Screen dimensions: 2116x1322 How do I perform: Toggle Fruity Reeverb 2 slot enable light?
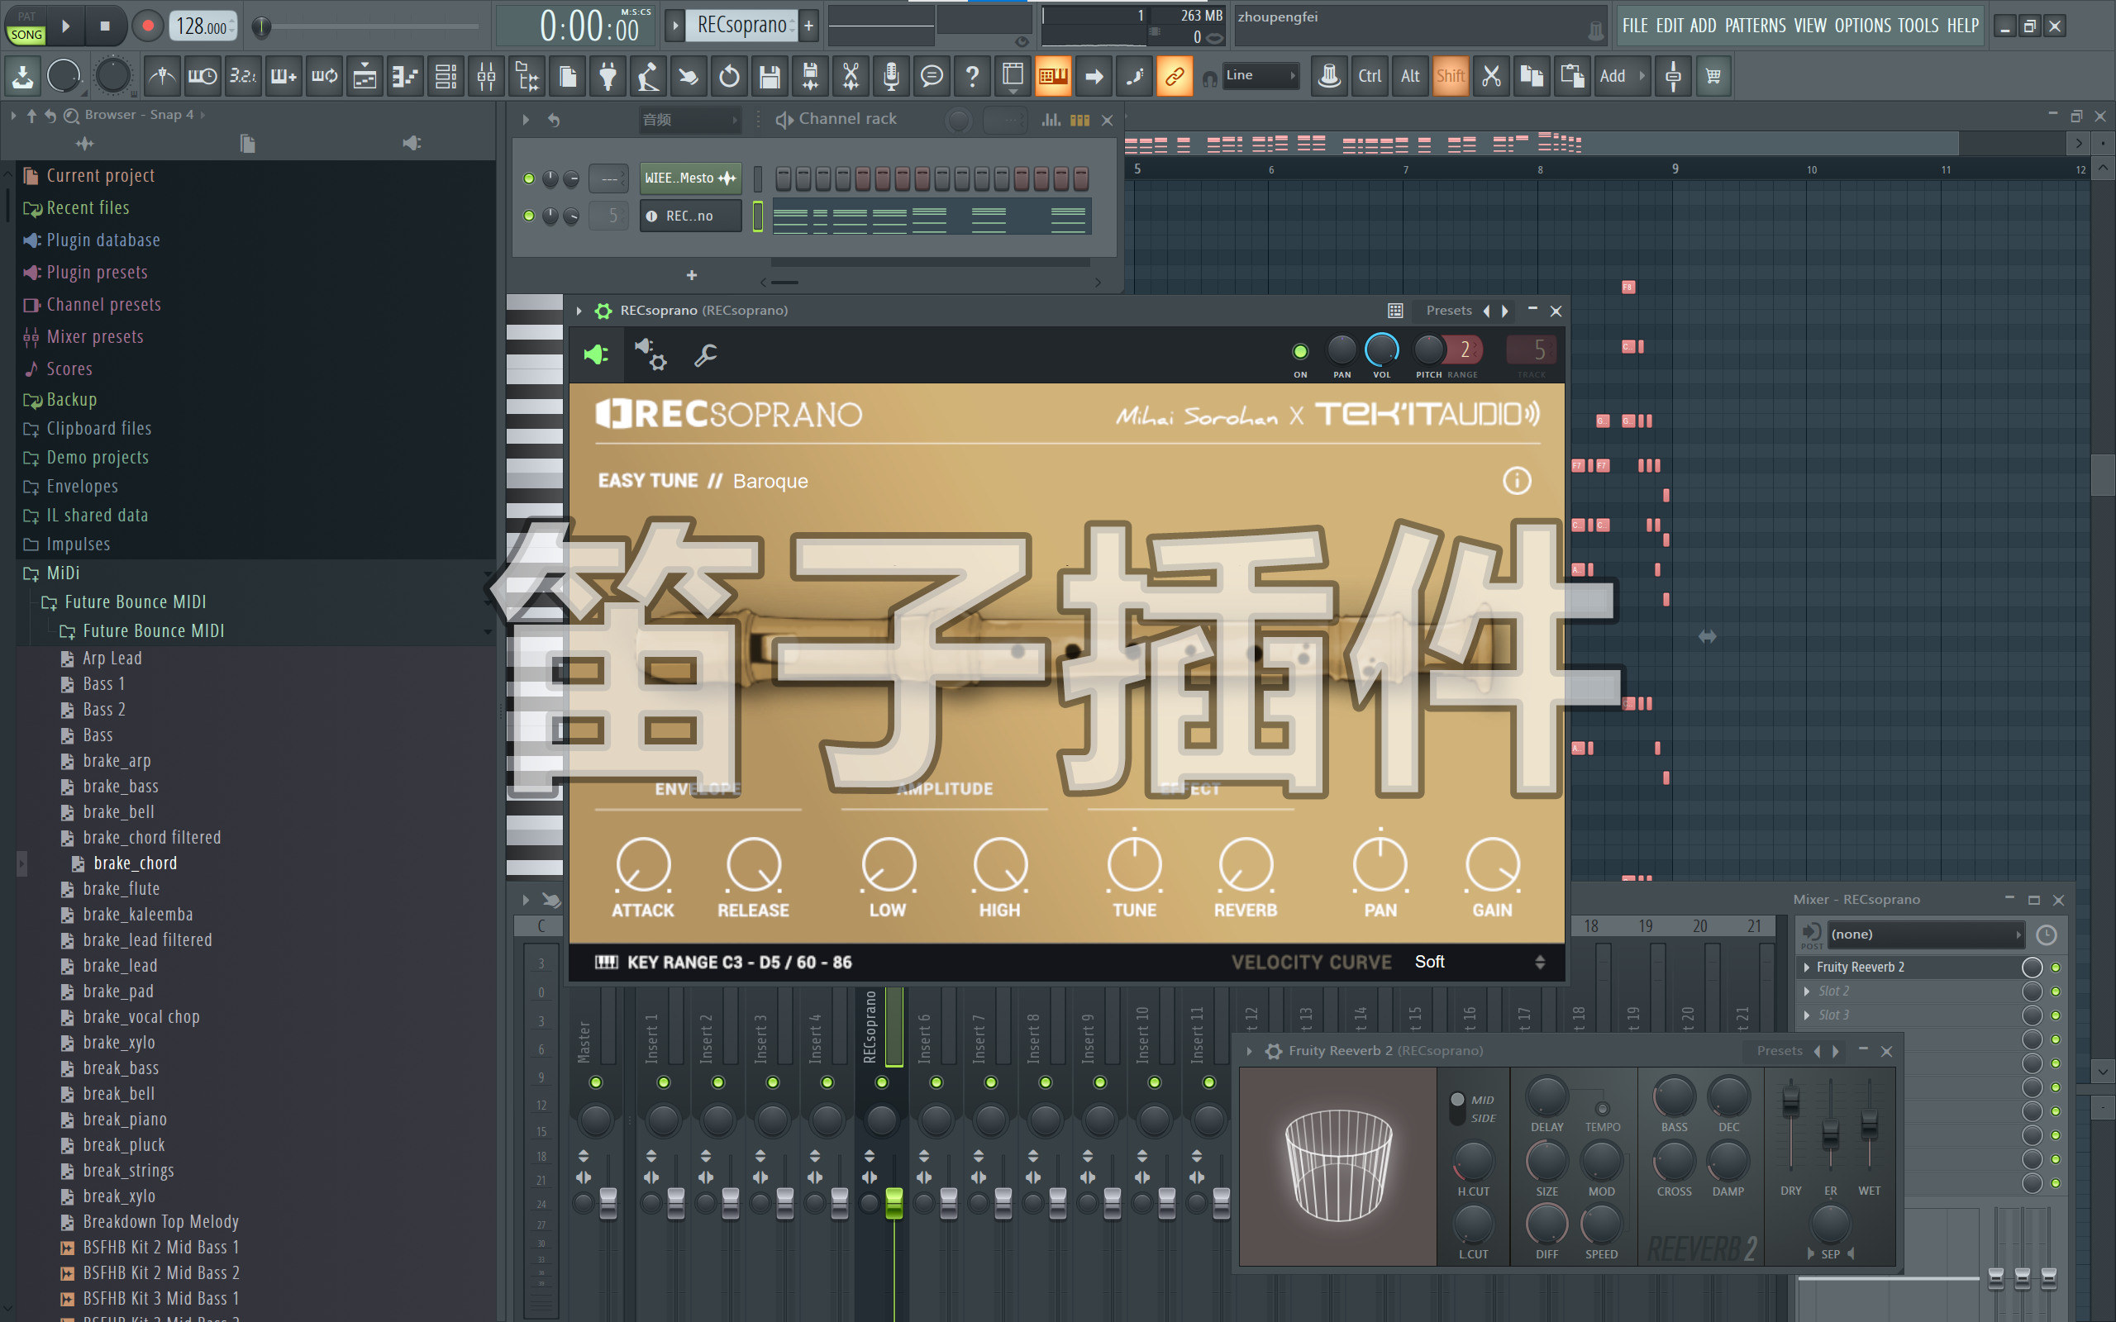(x=2056, y=967)
